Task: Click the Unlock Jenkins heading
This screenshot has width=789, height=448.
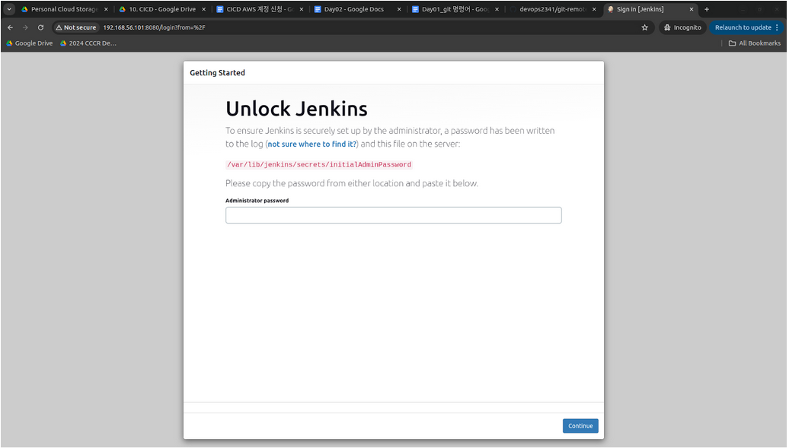Action: tap(296, 109)
